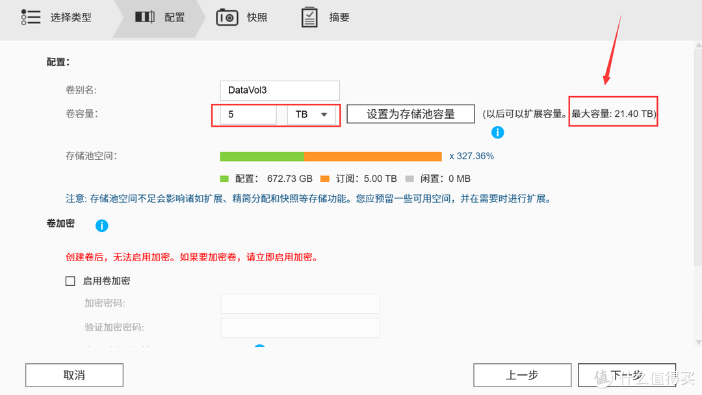
Task: Click the 下一步 button
Action: tap(627, 375)
